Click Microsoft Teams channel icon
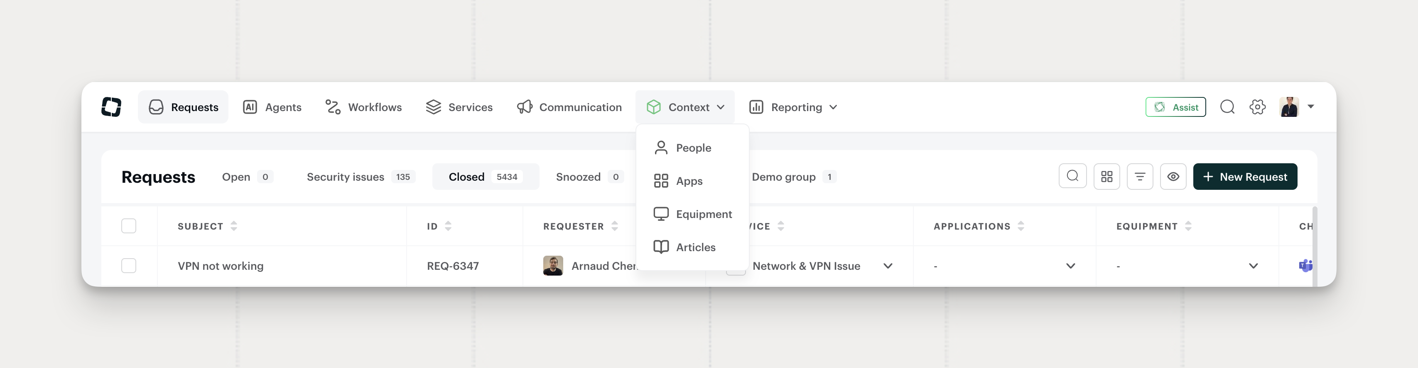Screen dimensions: 1418x368 1306,266
